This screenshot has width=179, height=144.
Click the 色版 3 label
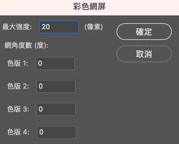(x=18, y=109)
